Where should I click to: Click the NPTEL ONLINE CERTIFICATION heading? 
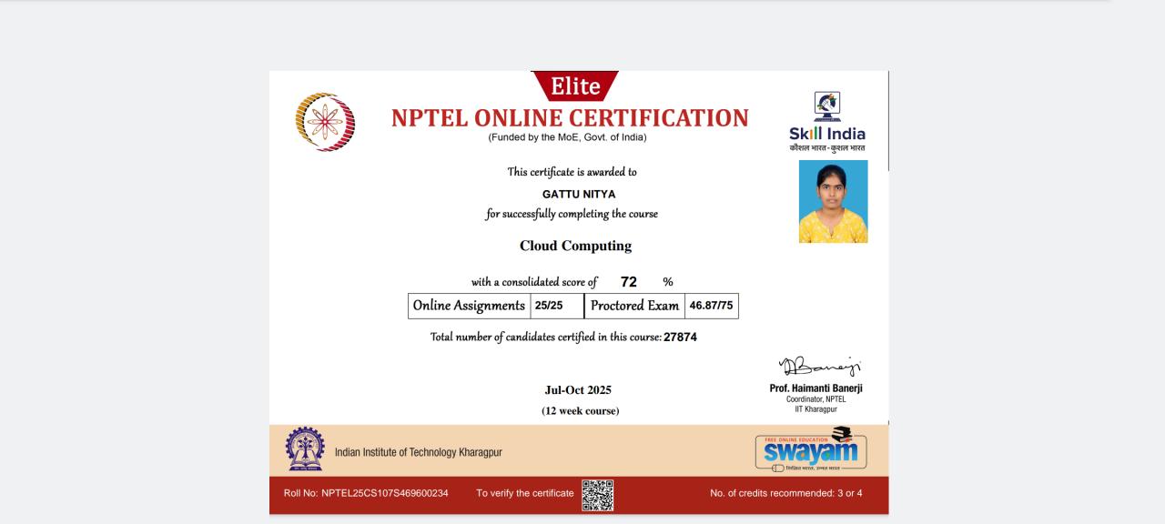[x=570, y=118]
